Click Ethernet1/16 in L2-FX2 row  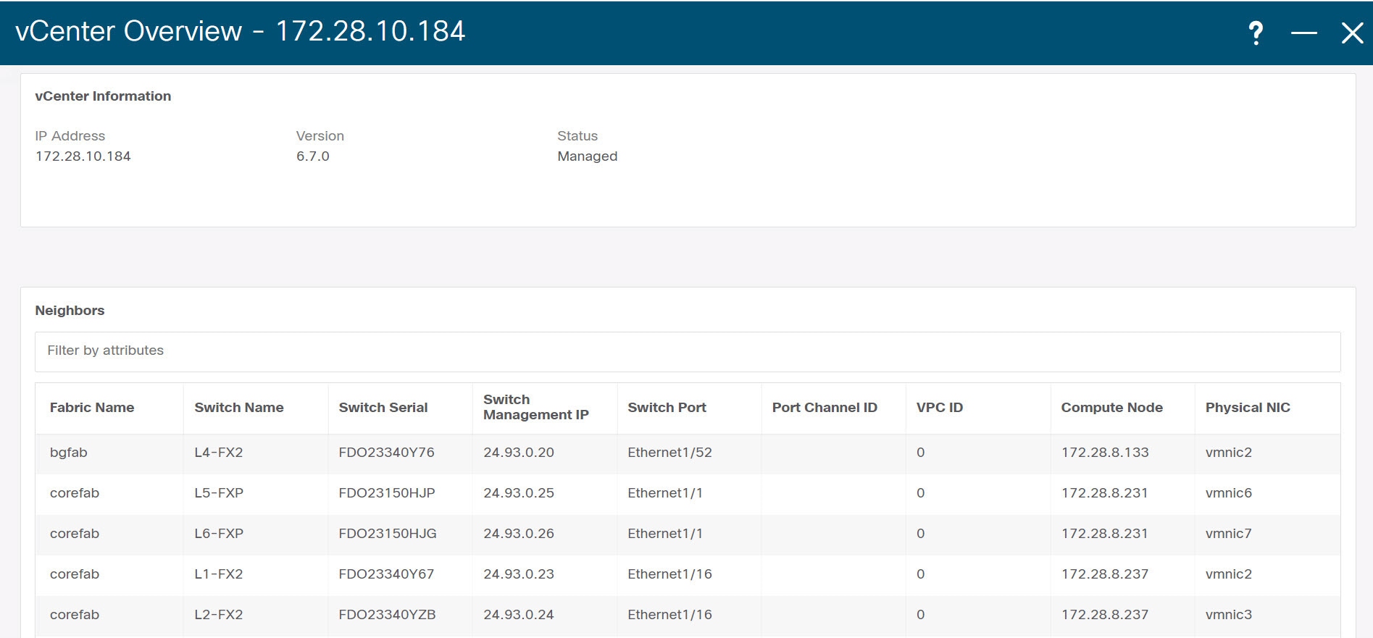point(670,615)
